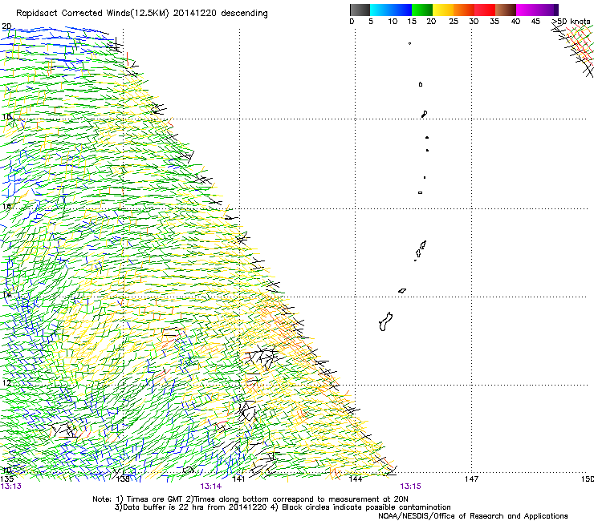Click the magenta 40-45 knots legend swatch
This screenshot has height=521, width=594.
click(527, 10)
